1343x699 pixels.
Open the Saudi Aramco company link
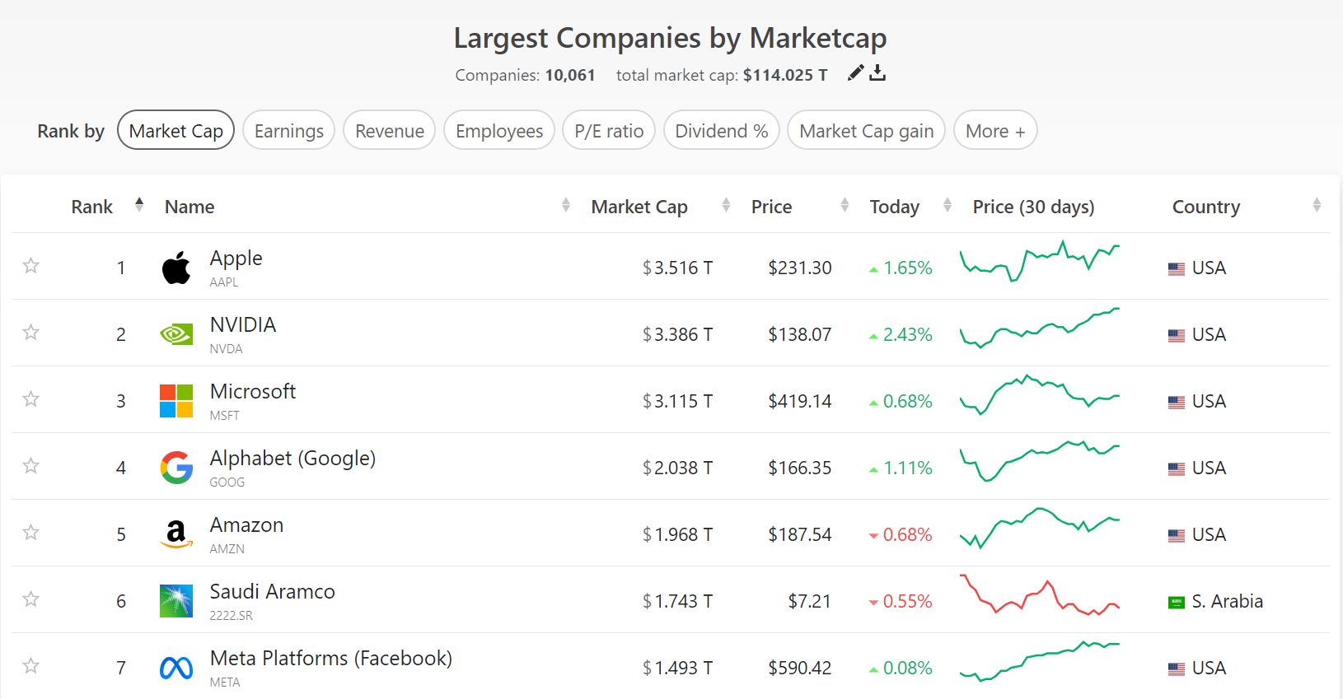pos(273,591)
